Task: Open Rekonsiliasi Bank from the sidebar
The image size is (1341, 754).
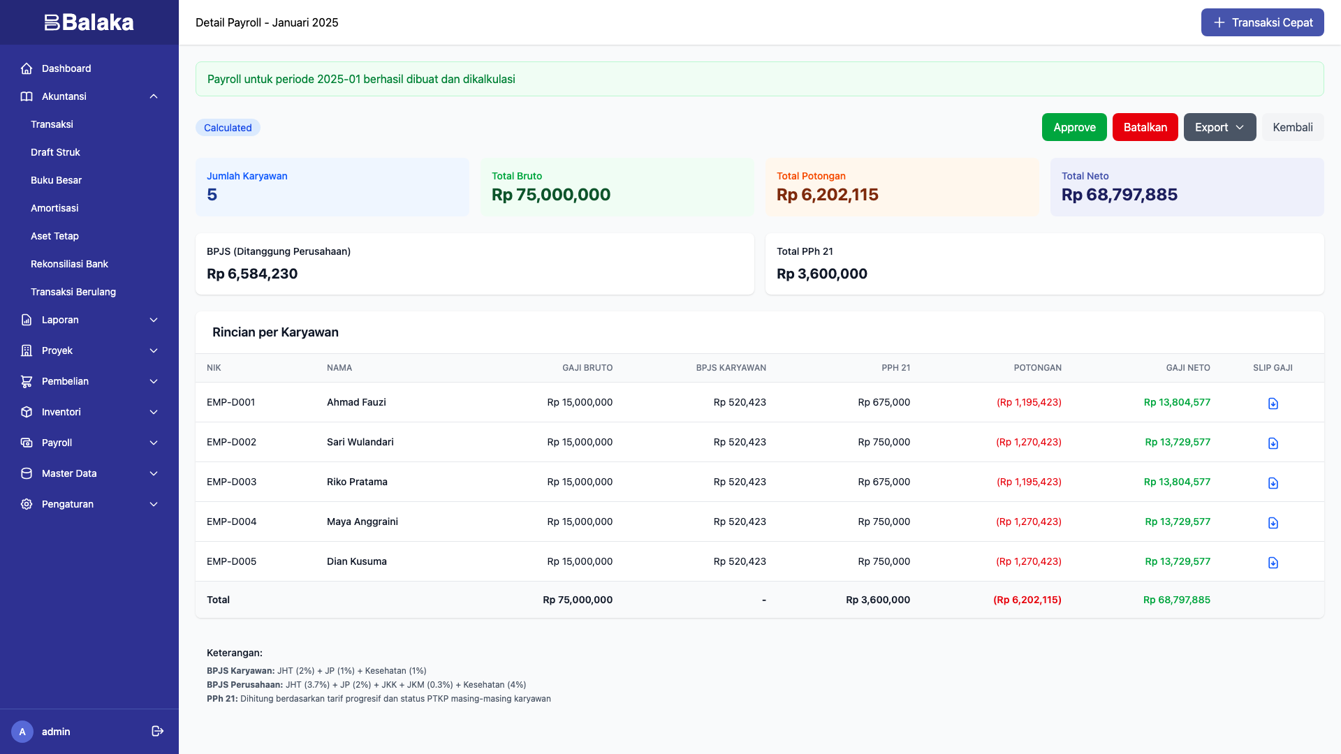Action: (x=69, y=264)
